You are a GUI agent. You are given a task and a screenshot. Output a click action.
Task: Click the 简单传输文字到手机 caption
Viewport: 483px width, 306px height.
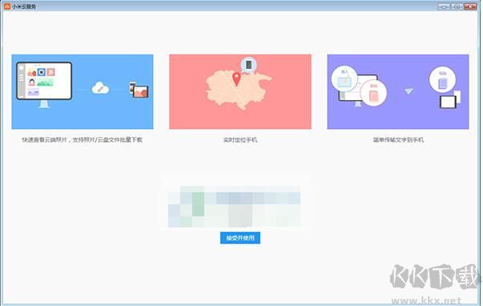click(398, 139)
